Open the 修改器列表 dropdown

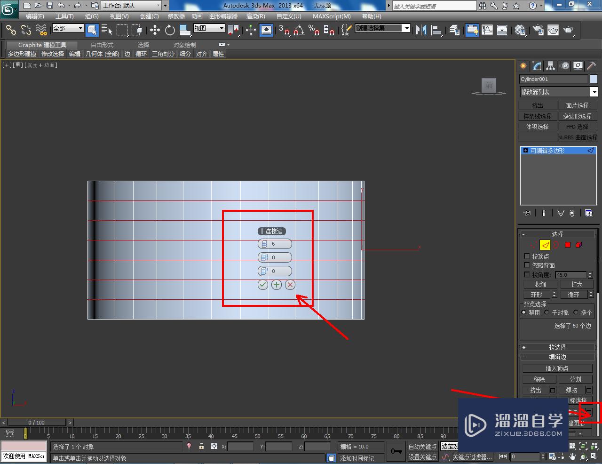pos(558,92)
